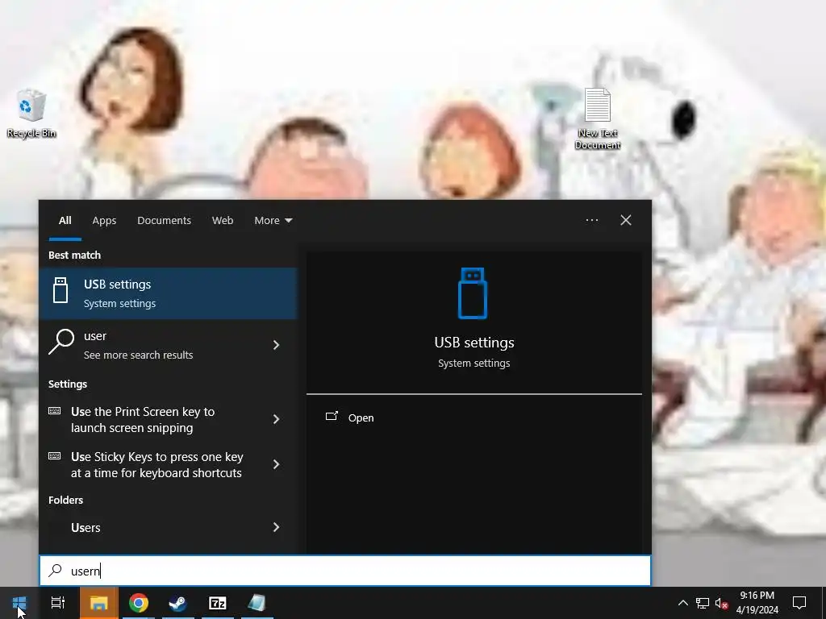The width and height of the screenshot is (826, 619).
Task: Open network status tray icon
Action: [703, 603]
